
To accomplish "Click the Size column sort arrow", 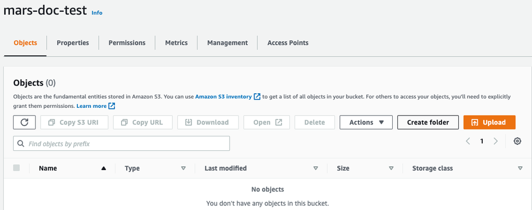I will pos(391,169).
